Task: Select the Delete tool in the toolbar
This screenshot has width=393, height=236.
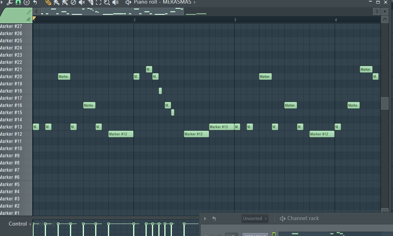Action: tap(73, 2)
